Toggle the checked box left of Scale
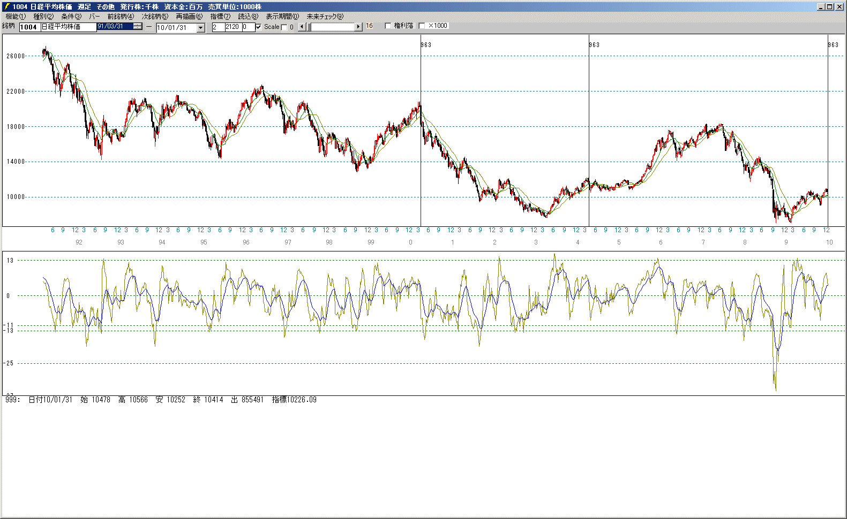 (x=259, y=27)
